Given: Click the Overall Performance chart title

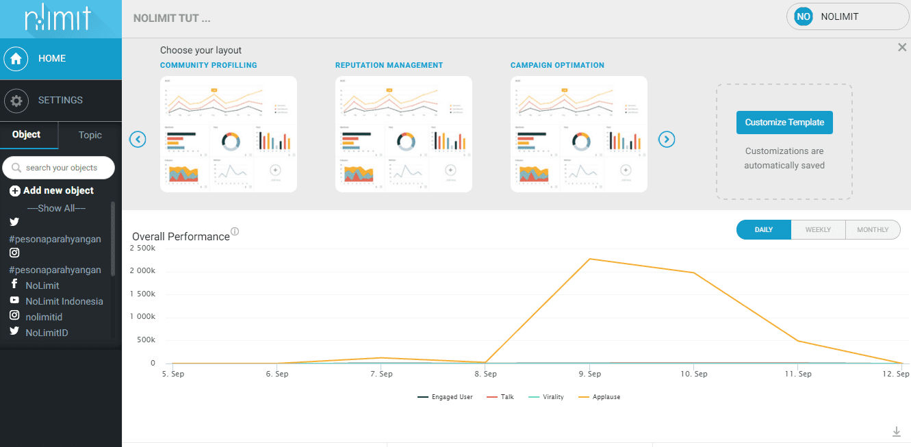Looking at the screenshot, I should coord(181,237).
